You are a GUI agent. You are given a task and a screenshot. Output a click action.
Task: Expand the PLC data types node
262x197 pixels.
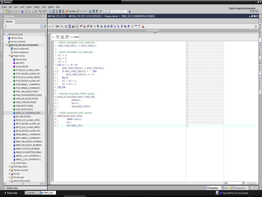point(9,177)
